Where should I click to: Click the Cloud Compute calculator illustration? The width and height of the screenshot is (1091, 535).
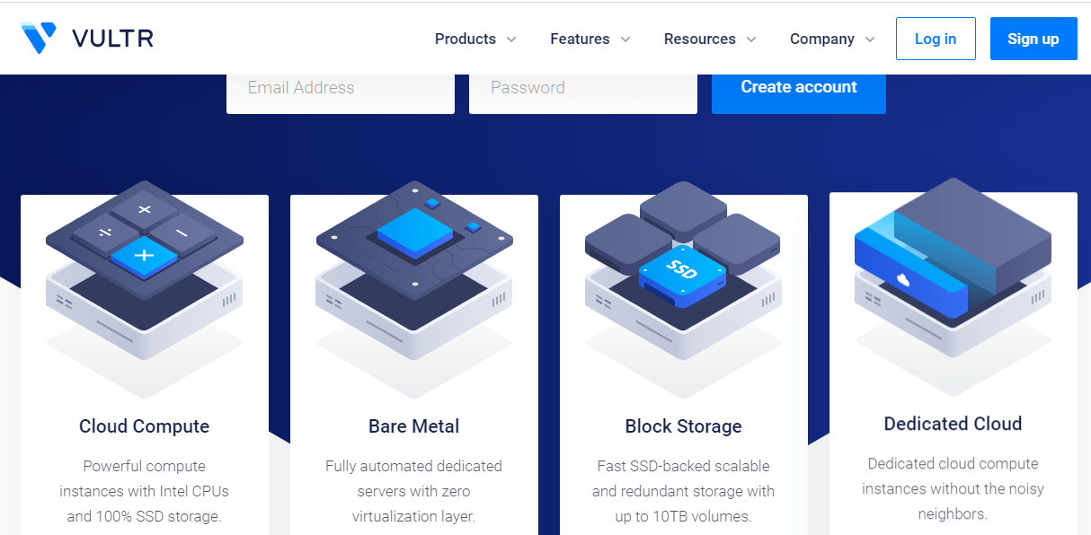pyautogui.click(x=145, y=289)
